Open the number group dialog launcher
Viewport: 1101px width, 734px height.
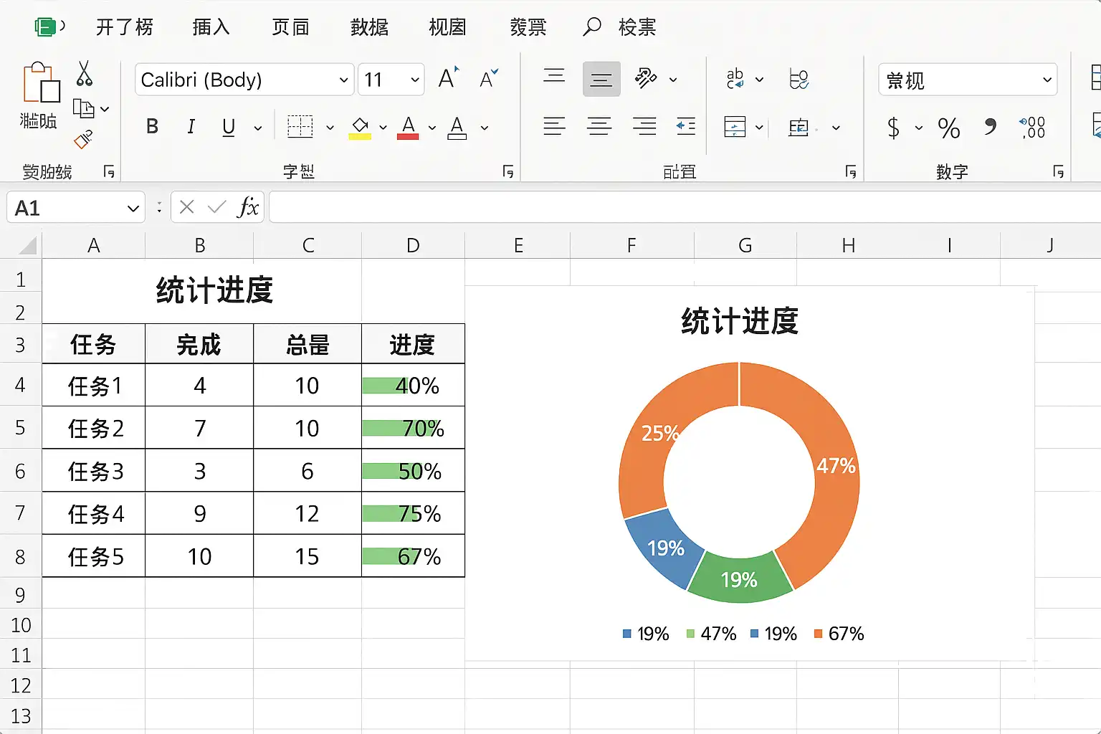1058,171
